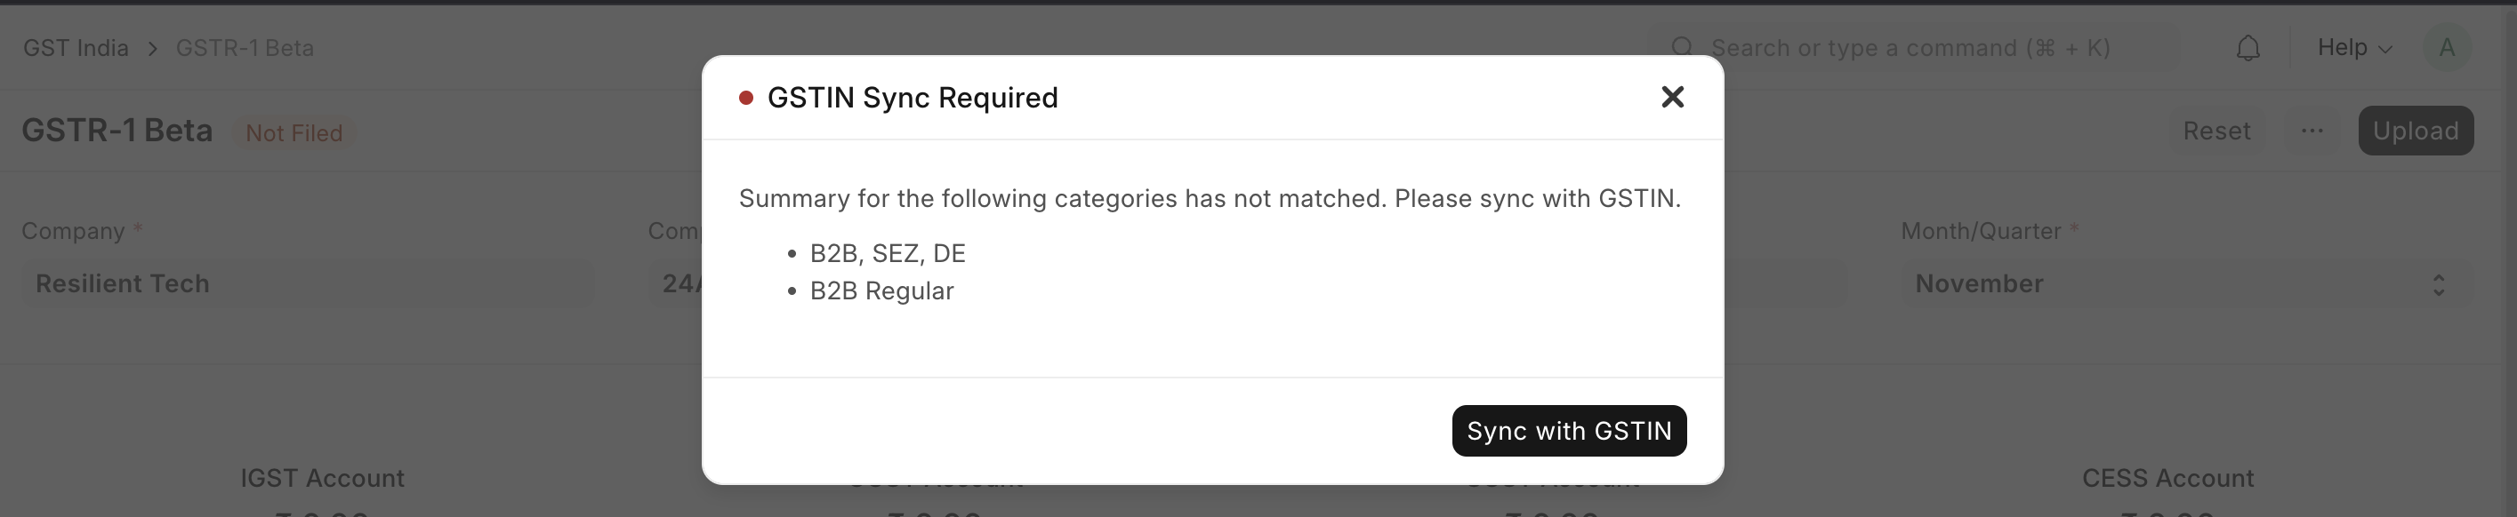Focus the search or command field
This screenshot has height=517, width=2517.
(1913, 48)
